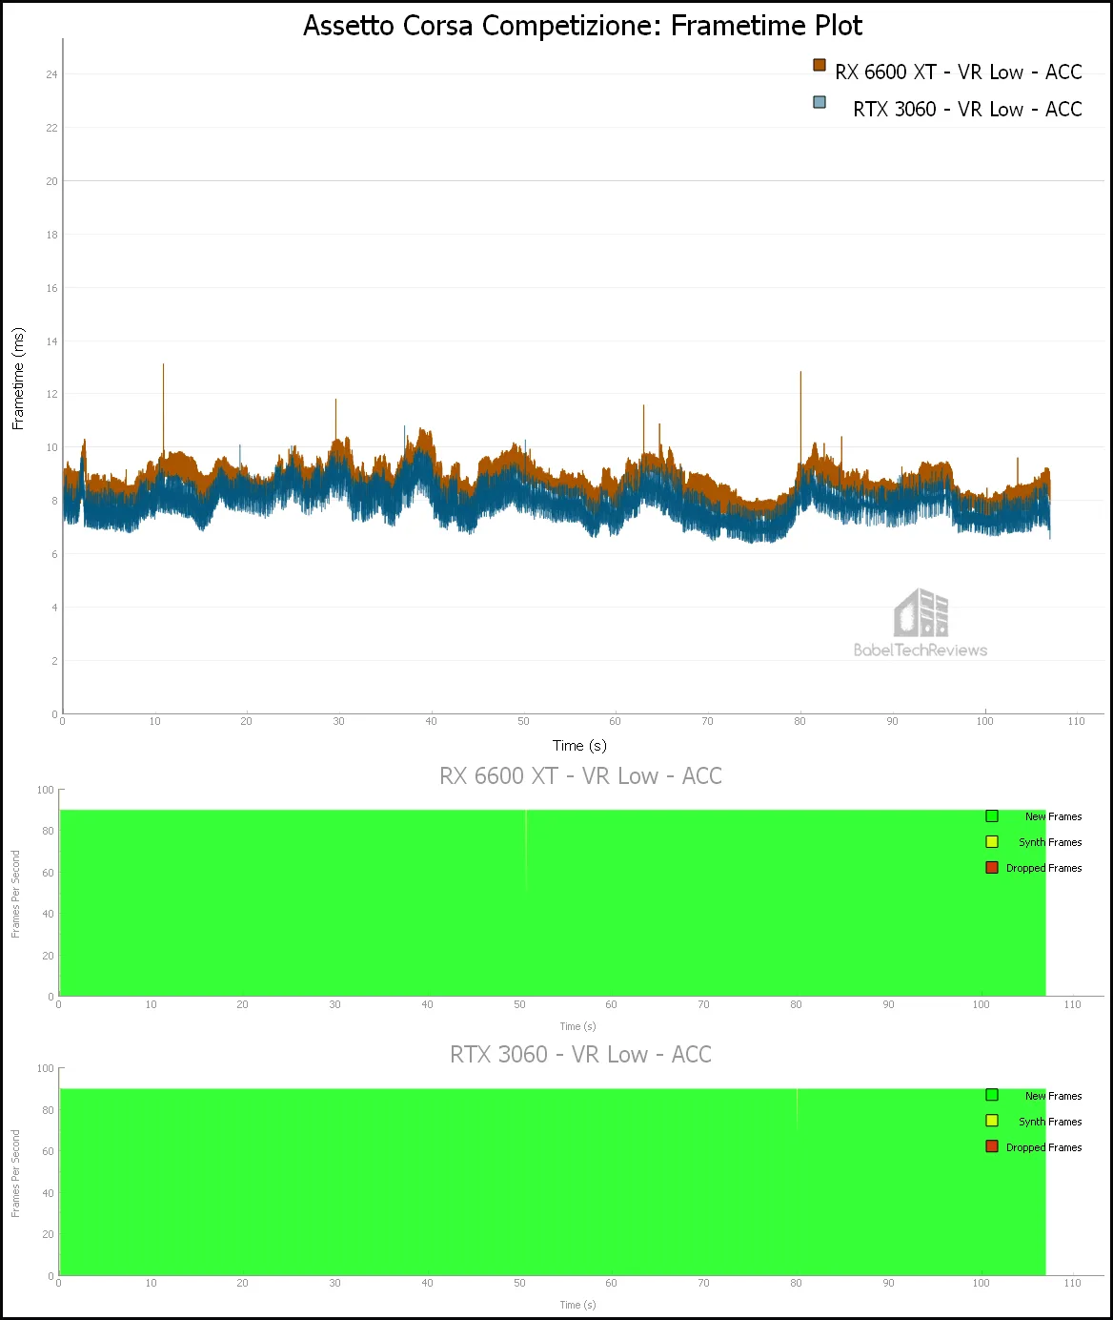The image size is (1113, 1320).
Task: Click the Assetto Corsa Competizione: Frametime Plot title
Action: [582, 26]
